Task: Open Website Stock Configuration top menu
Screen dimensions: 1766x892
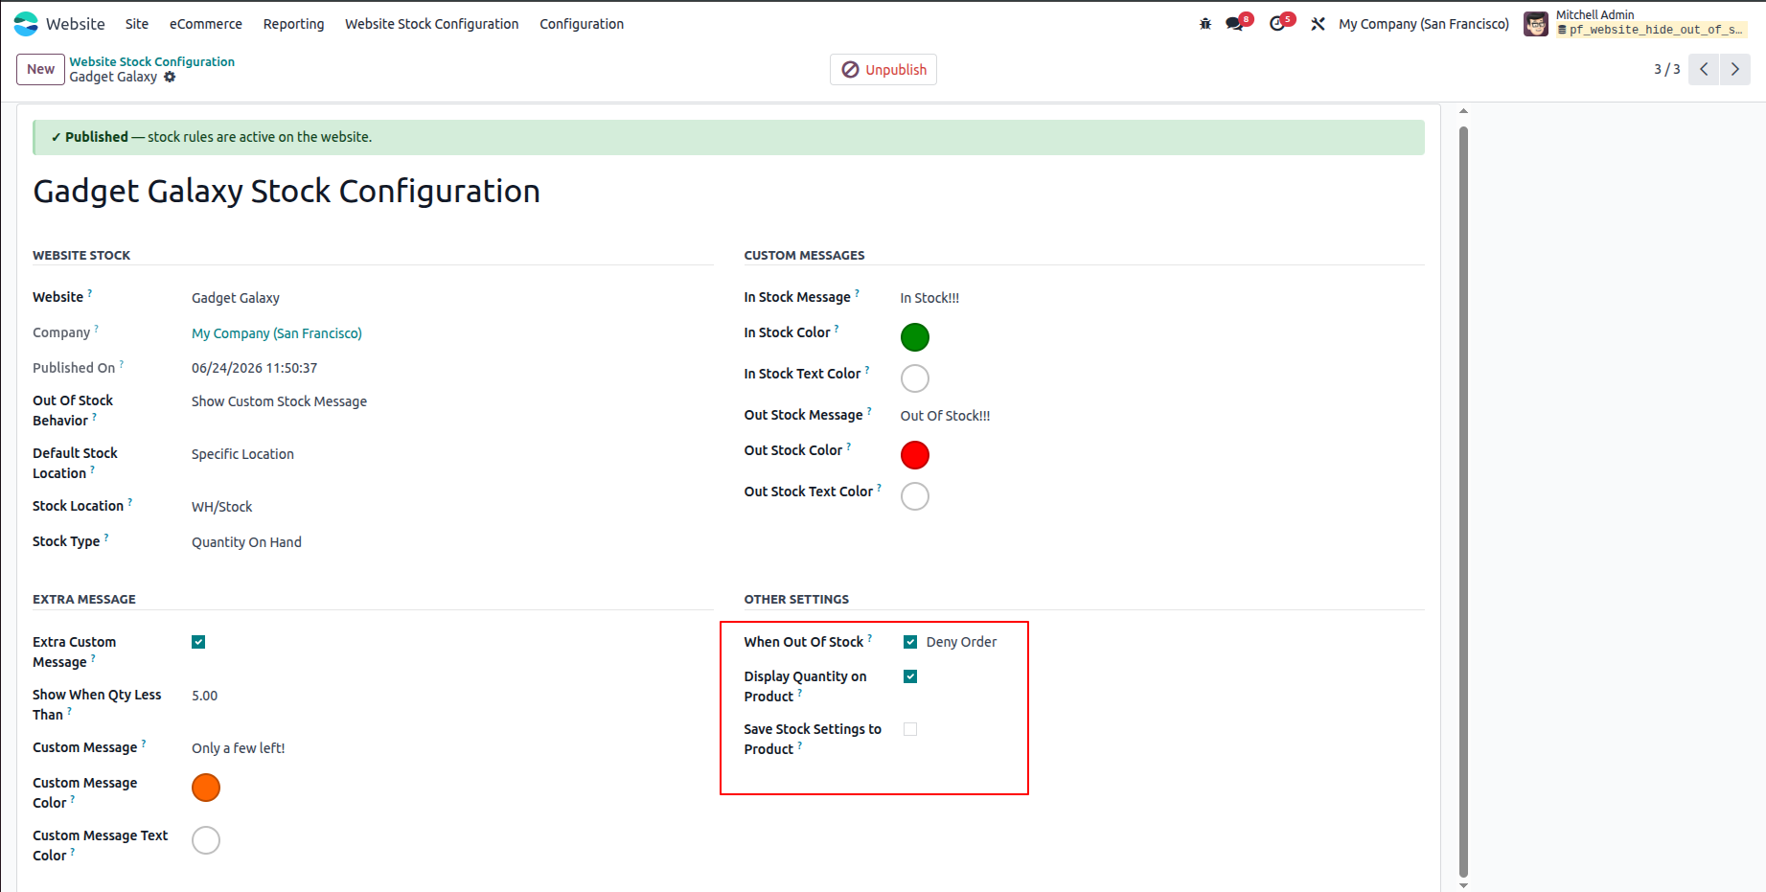Action: point(432,24)
